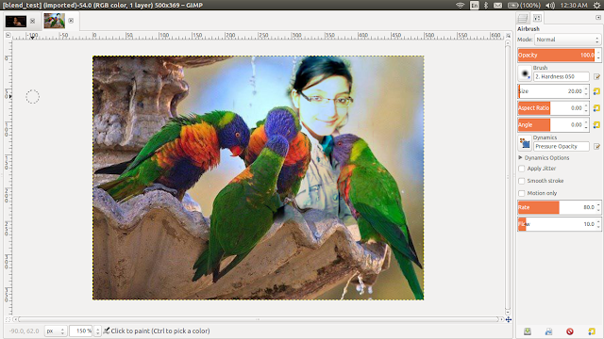This screenshot has height=339, width=604.
Task: Click the red delete tool preset icon
Action: [570, 331]
